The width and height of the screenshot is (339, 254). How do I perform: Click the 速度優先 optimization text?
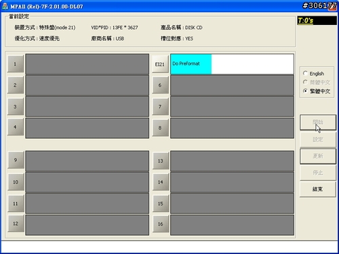tap(49, 39)
